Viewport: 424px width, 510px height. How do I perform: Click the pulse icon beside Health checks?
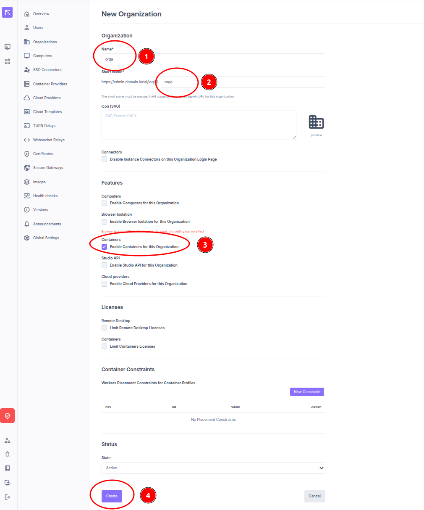click(x=27, y=196)
